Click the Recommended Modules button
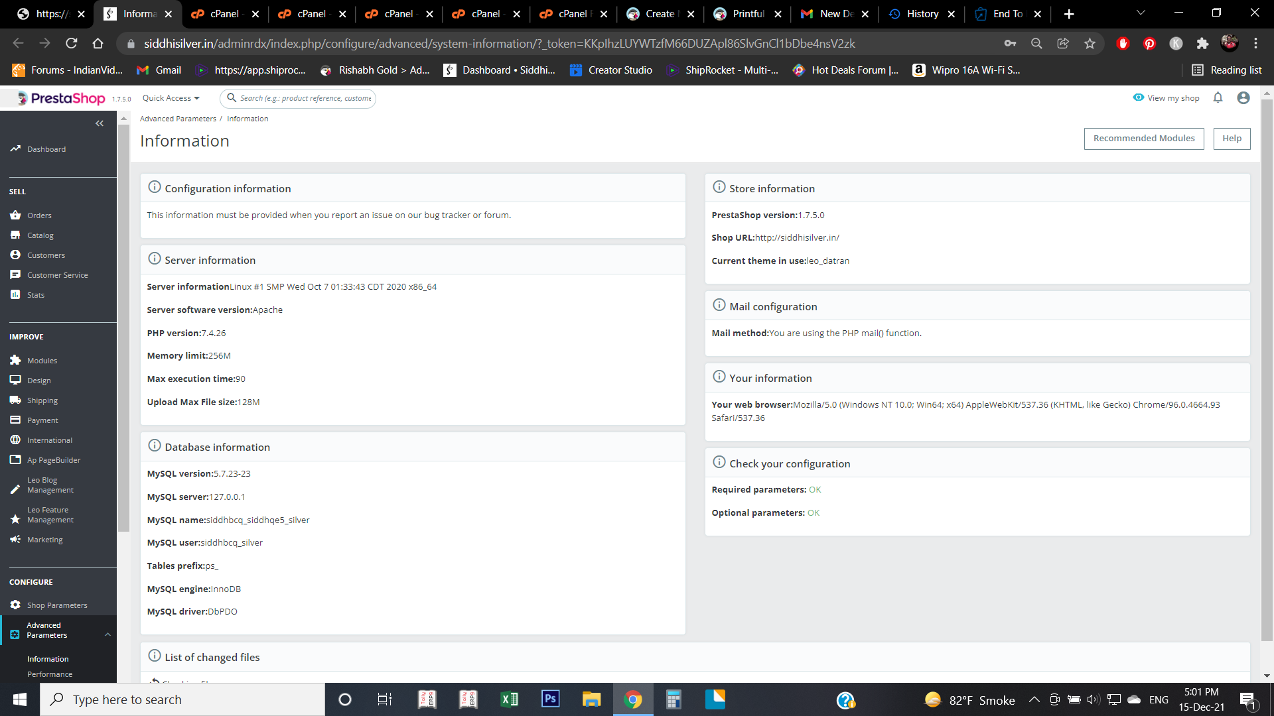 pyautogui.click(x=1144, y=139)
